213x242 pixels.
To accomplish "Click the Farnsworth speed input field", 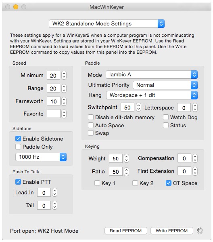I will coord(53,101).
